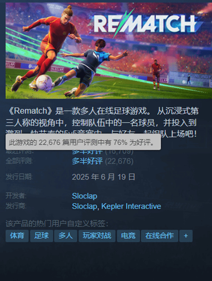
Task: Open developer Sloclap link
Action: (84, 196)
